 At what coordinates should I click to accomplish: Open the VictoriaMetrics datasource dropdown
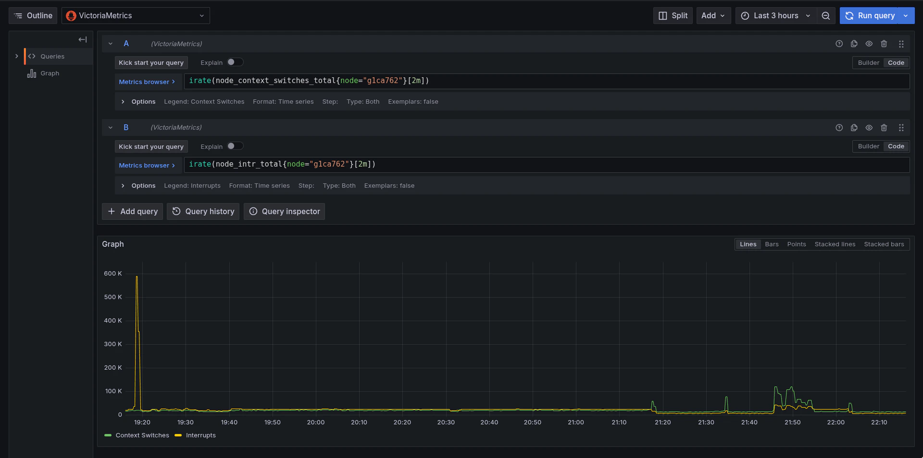(x=136, y=15)
